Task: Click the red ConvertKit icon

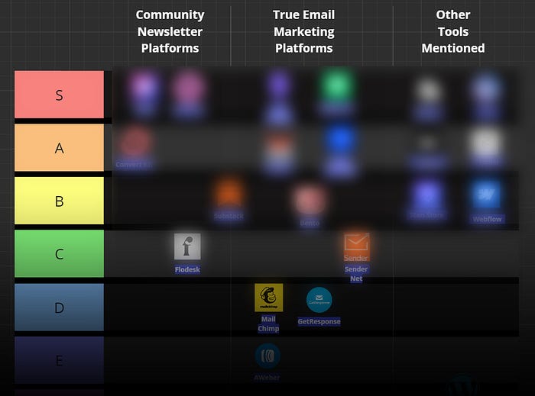Action: coord(135,142)
